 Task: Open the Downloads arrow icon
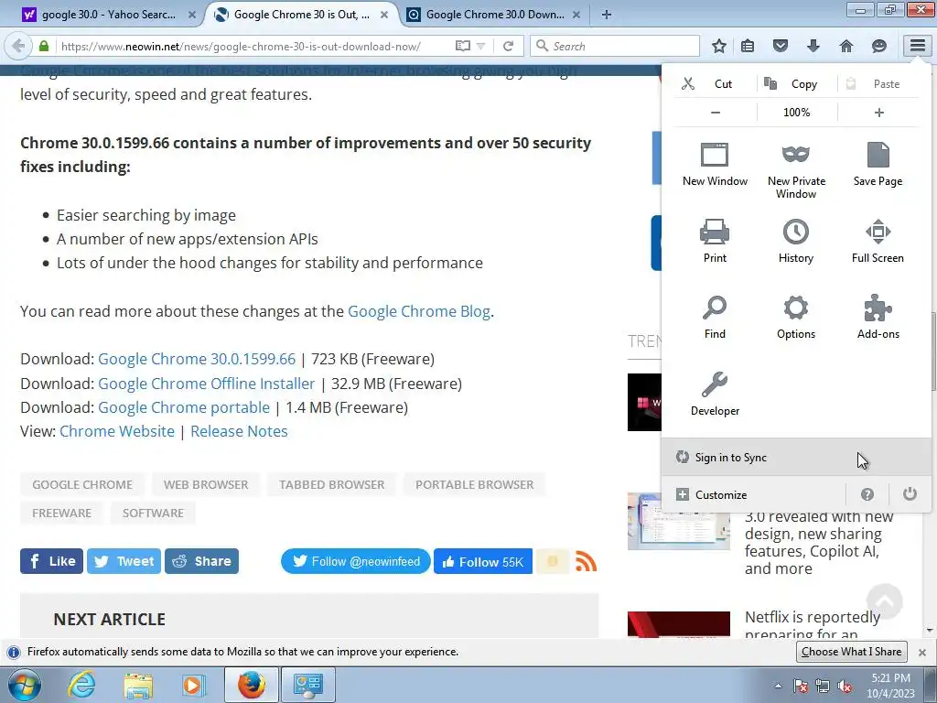[813, 46]
